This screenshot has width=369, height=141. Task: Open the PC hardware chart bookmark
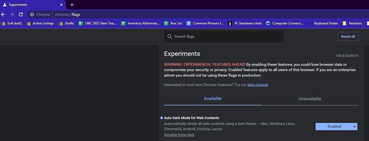click(245, 23)
